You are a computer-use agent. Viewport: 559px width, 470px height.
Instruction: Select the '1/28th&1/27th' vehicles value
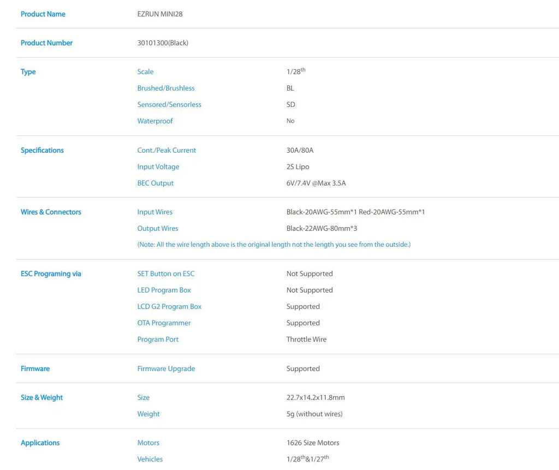click(x=308, y=459)
